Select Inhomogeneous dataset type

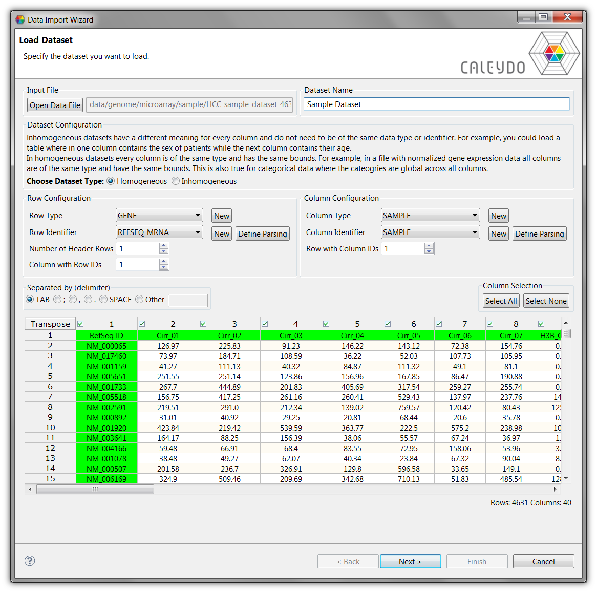[176, 181]
